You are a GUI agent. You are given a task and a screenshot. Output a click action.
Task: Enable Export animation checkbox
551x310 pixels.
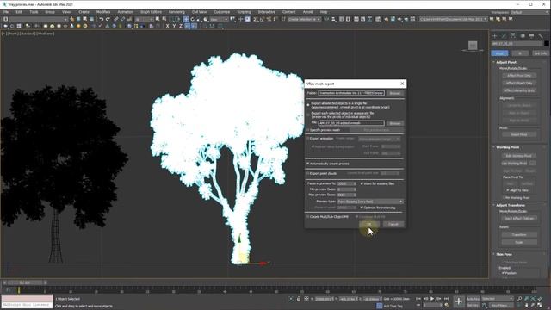tap(308, 139)
